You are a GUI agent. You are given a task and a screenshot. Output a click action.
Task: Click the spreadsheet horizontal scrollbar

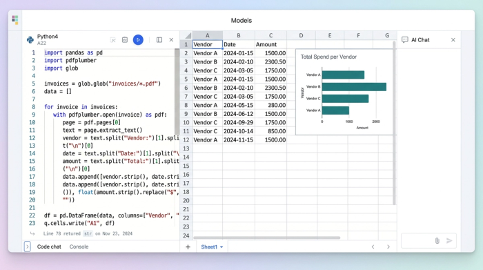[266, 238]
